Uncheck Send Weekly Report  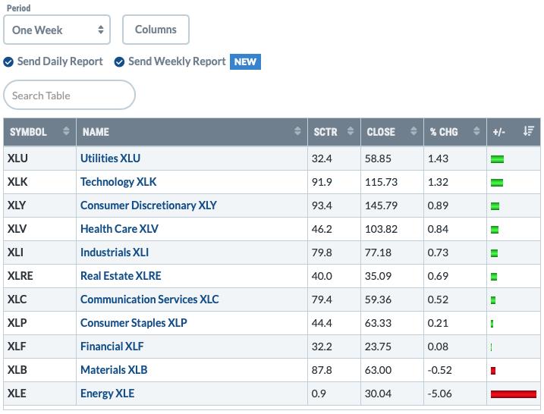(x=119, y=62)
